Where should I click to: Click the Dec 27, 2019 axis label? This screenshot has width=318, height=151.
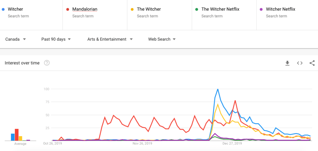[x=232, y=144]
